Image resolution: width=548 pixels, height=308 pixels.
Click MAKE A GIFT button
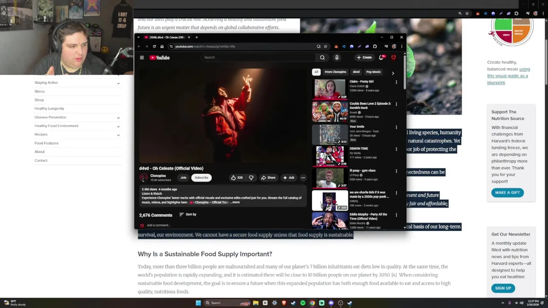tap(507, 192)
